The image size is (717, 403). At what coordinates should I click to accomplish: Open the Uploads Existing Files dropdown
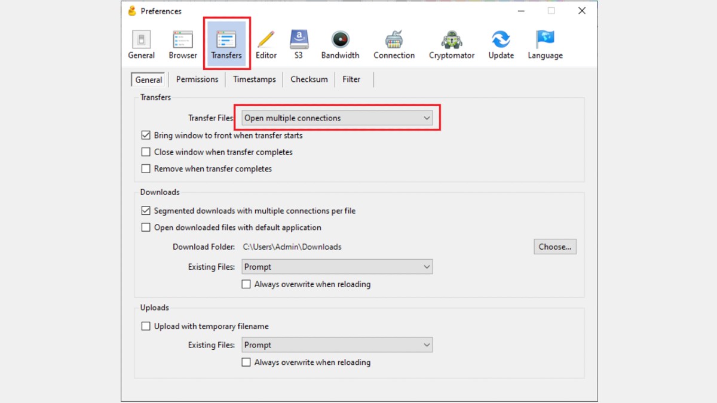click(338, 345)
